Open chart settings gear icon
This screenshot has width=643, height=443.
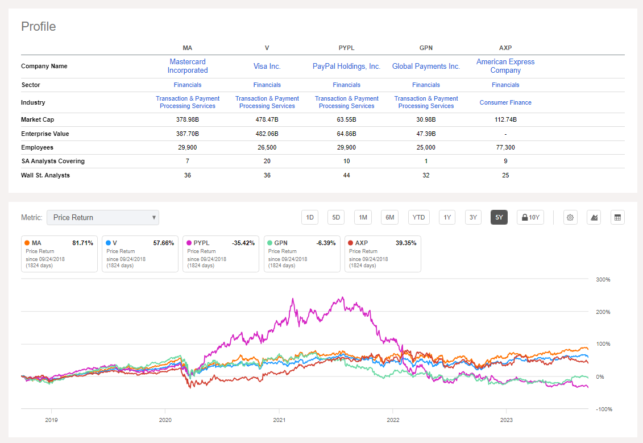[570, 217]
